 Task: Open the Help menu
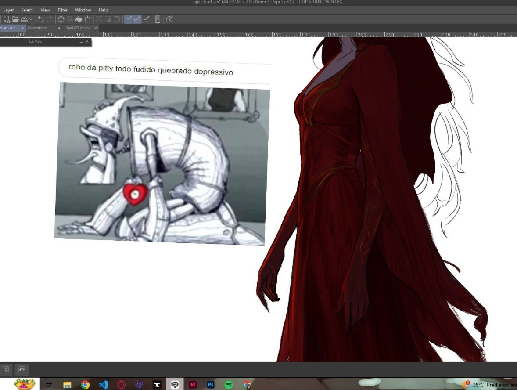tap(103, 10)
